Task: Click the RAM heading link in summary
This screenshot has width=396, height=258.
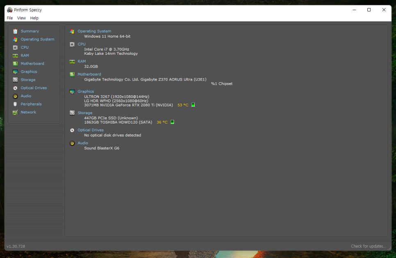Action: 82,61
